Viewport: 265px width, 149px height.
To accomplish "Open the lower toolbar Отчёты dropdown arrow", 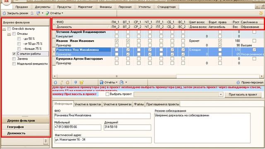I will [117, 82].
